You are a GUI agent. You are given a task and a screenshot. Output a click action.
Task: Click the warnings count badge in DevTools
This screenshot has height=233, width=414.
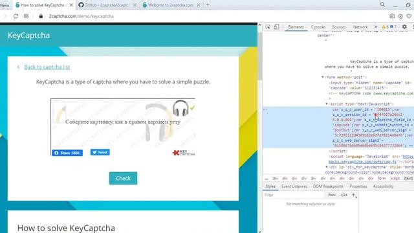coord(386,27)
